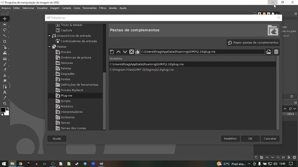
Task: Open the Editar menu
Action: coord(16,8)
